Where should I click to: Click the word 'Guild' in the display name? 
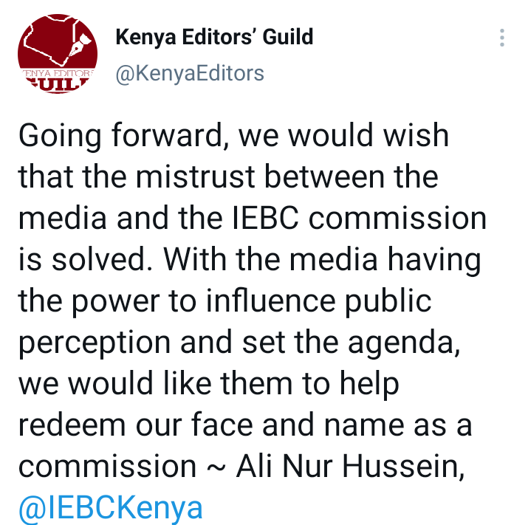tap(288, 37)
